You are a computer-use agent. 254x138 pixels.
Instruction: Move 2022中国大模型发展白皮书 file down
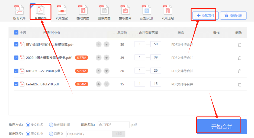click(107, 58)
